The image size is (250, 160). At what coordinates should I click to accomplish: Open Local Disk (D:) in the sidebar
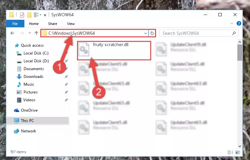point(36,61)
